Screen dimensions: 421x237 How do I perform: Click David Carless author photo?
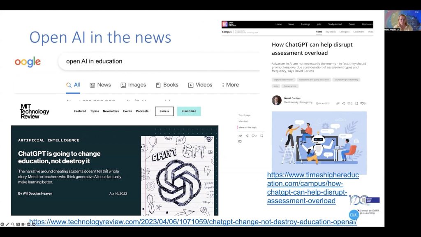277,100
